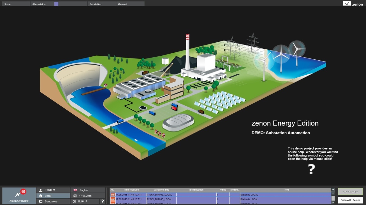
Task: Click the purple Alarmstatus indicator square
Action: [56, 4]
